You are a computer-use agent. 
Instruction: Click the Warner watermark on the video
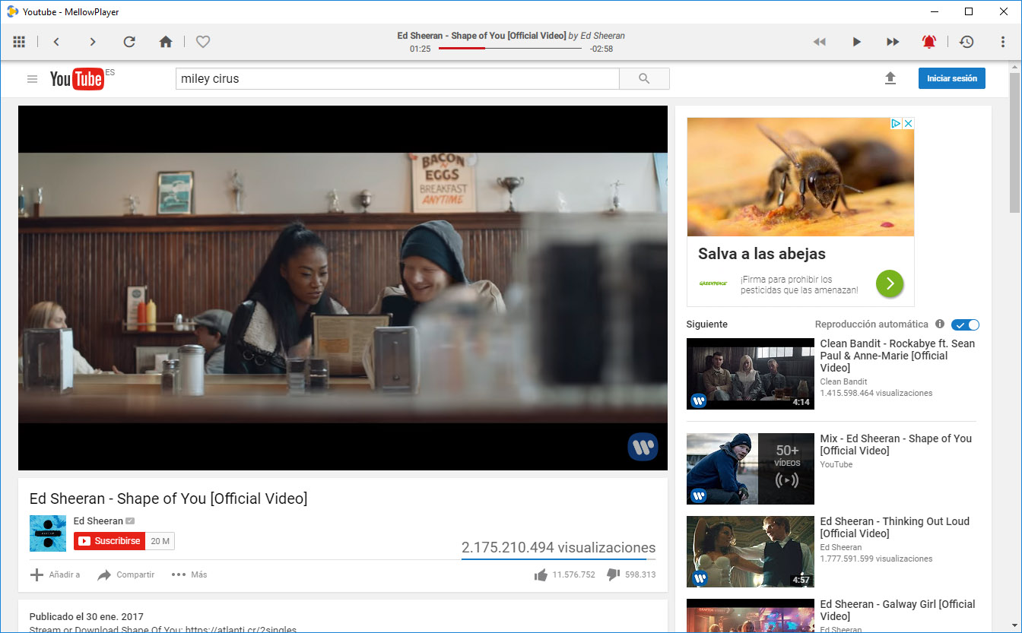tap(643, 447)
